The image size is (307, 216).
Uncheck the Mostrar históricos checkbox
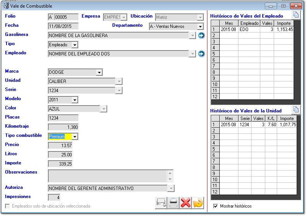(216, 206)
